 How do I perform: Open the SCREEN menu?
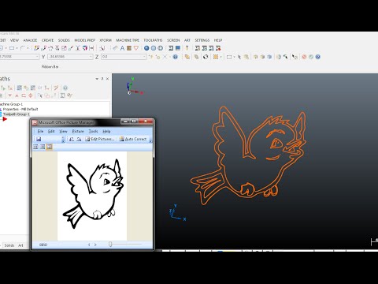click(173, 40)
